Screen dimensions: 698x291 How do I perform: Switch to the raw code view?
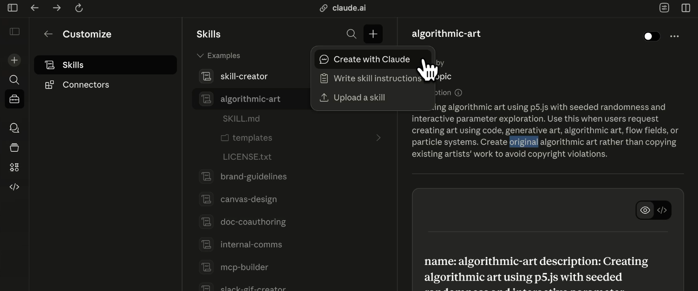(x=662, y=211)
